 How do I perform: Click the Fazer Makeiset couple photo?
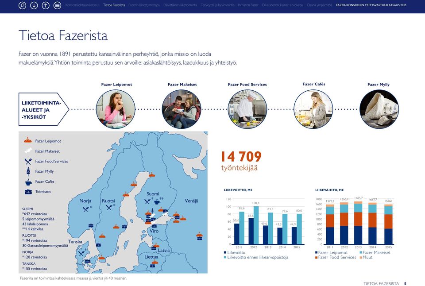[182, 109]
